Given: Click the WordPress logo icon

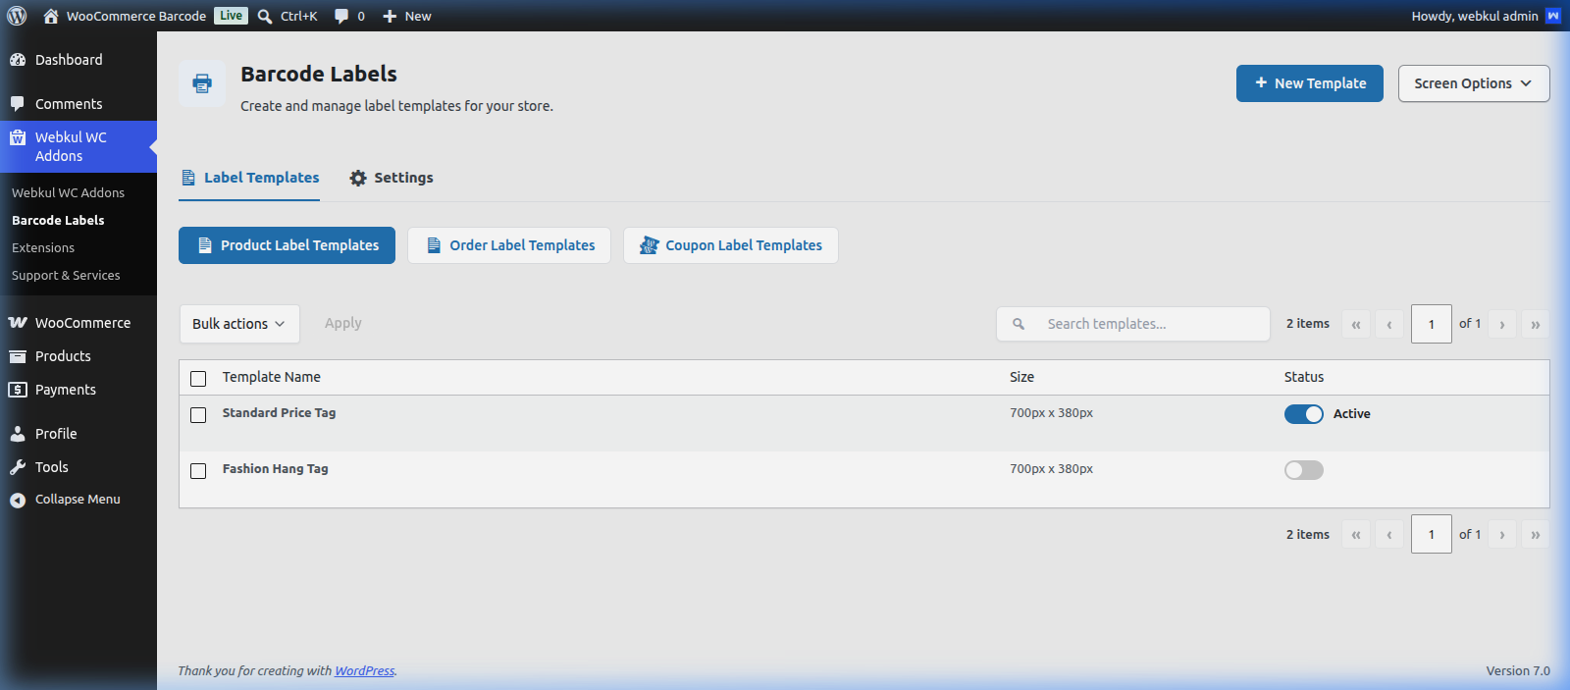Looking at the screenshot, I should pos(17,16).
